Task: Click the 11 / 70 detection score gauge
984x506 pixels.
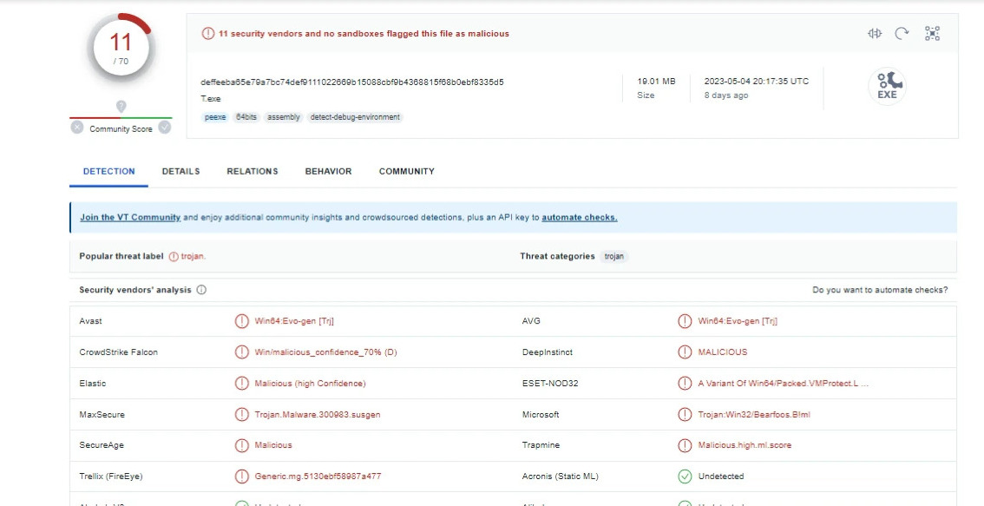Action: 121,47
